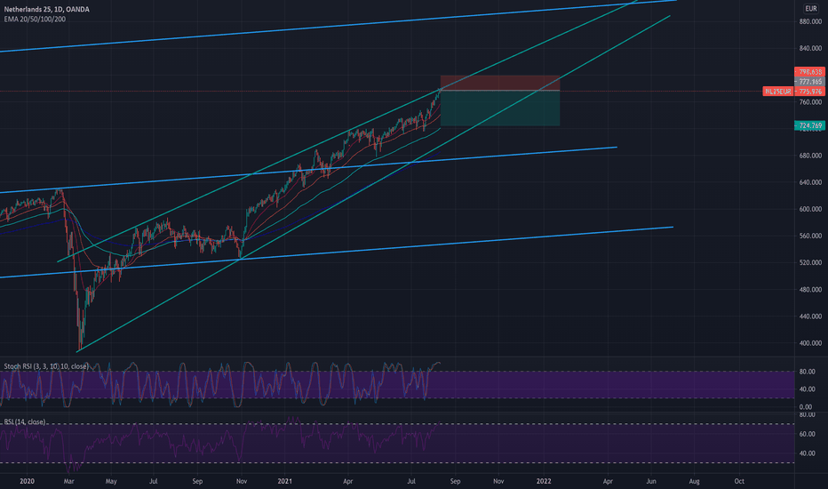Click the 560.000 price axis label
828x489 pixels.
pyautogui.click(x=810, y=236)
